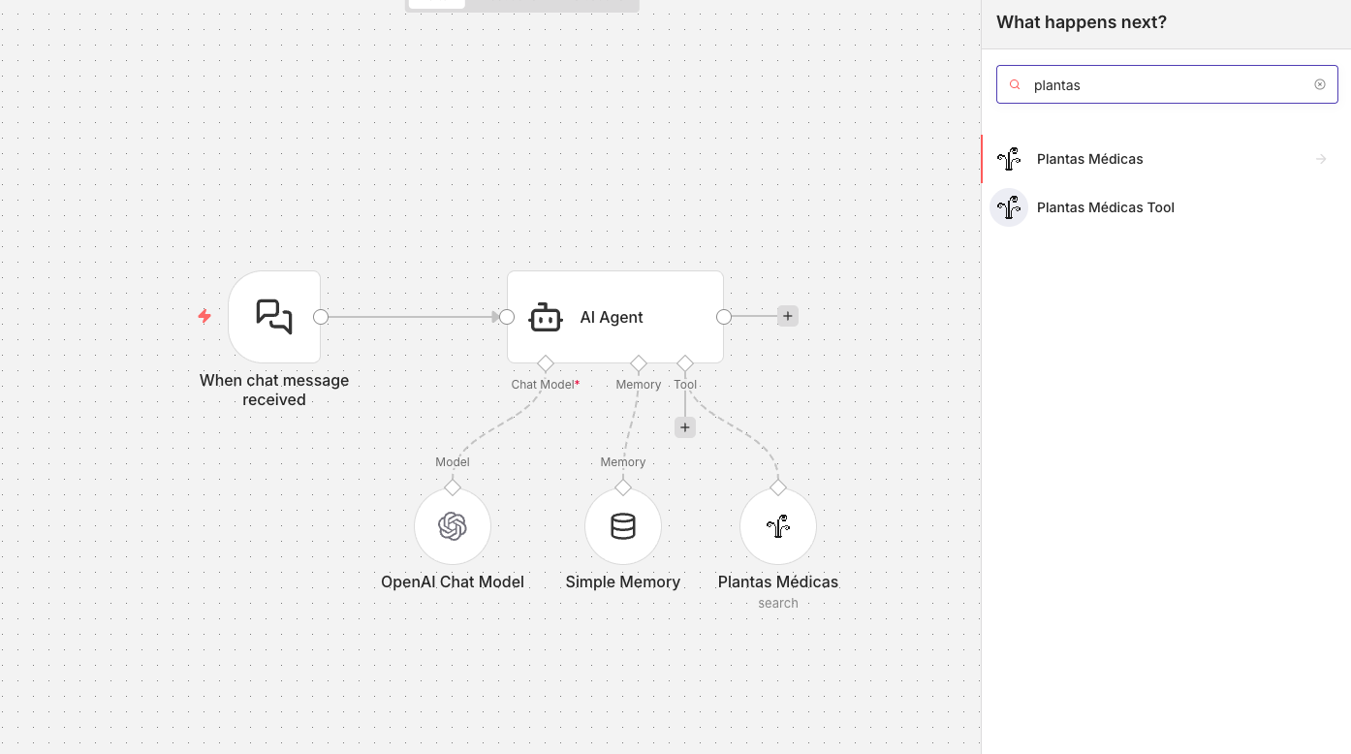Click the chat trigger output connector
Screen dimensions: 1351x754
pos(321,317)
